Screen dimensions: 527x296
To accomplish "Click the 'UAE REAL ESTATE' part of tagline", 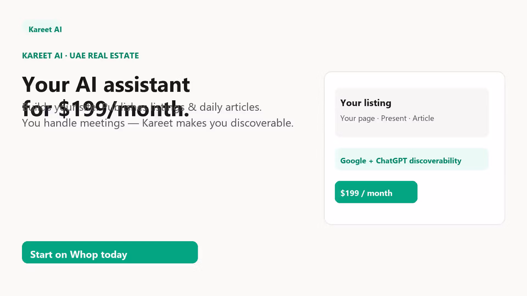I will pos(104,56).
